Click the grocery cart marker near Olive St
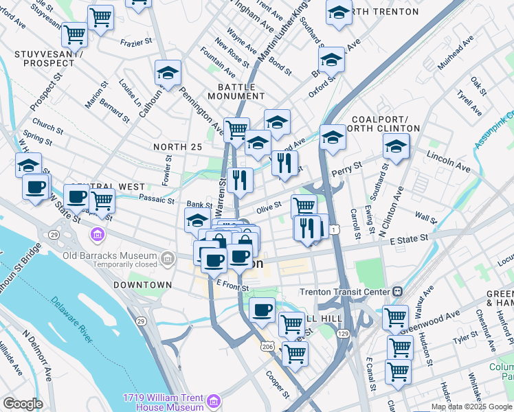 304,207
